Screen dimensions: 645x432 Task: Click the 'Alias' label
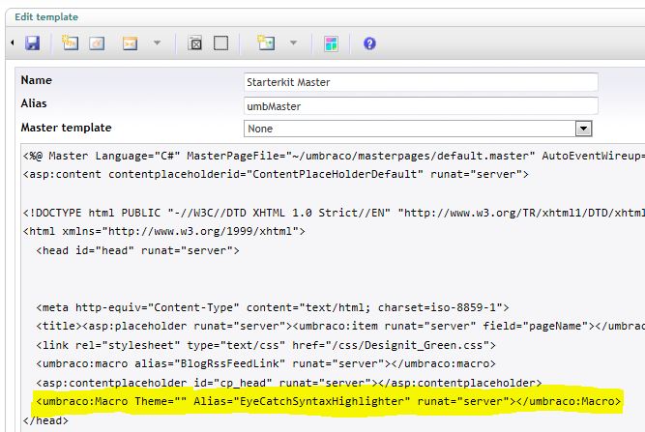[x=34, y=103]
